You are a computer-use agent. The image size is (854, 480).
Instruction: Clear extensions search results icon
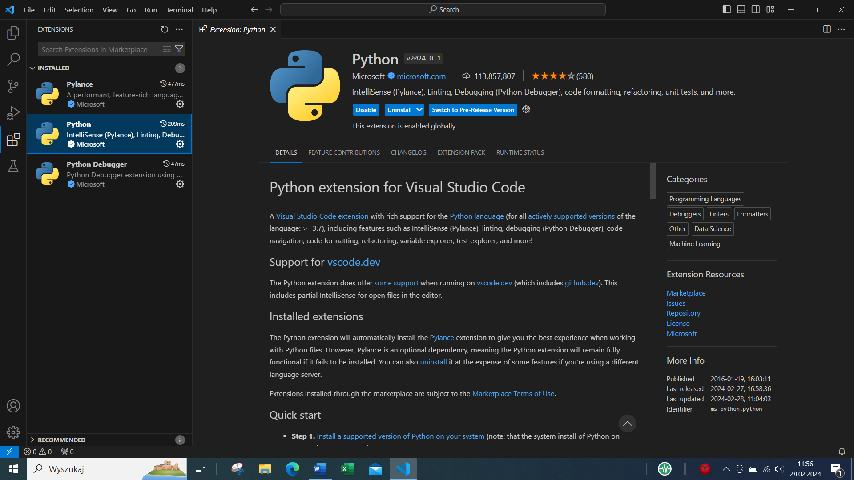167,49
